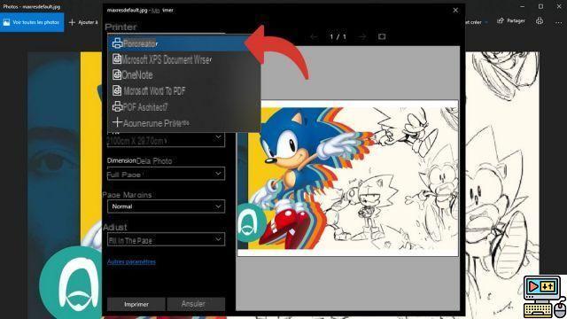Click the icon beside Microsoft XPS Document Writer
Viewport: 567px width, 319px height.
click(117, 58)
